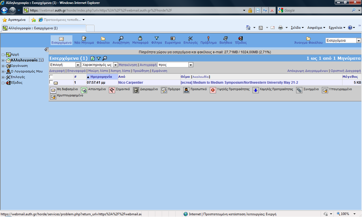
Task: Open Εργαλεία menu in command bar
Action: tap(337, 28)
